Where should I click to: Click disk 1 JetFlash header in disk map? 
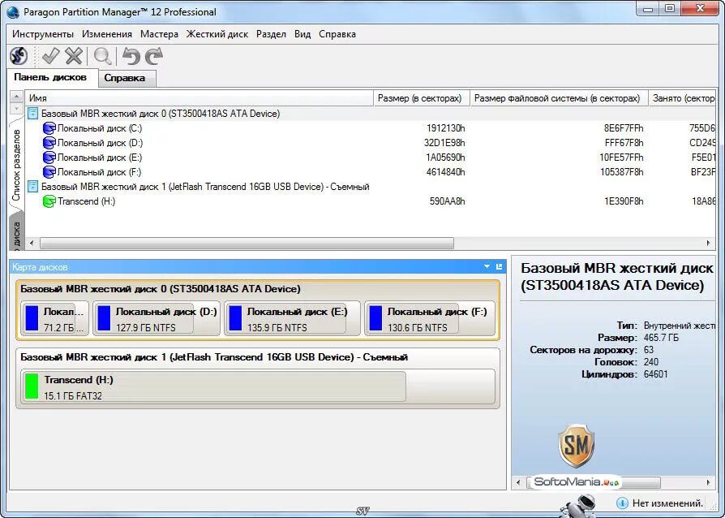(214, 357)
